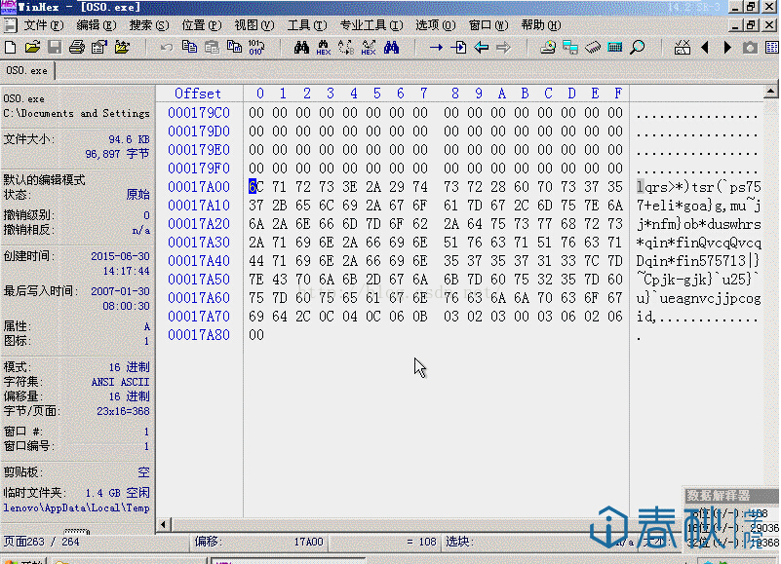Open Go To Offset with the right arrow icon
The image size is (781, 564).
coord(436,48)
